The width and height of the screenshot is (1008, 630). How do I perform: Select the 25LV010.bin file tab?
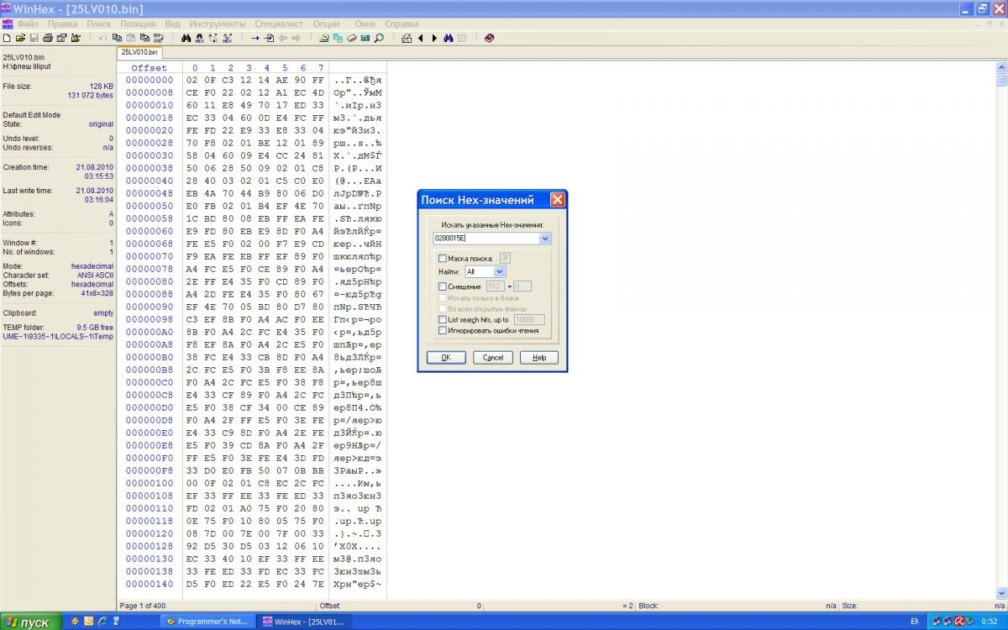coord(139,52)
